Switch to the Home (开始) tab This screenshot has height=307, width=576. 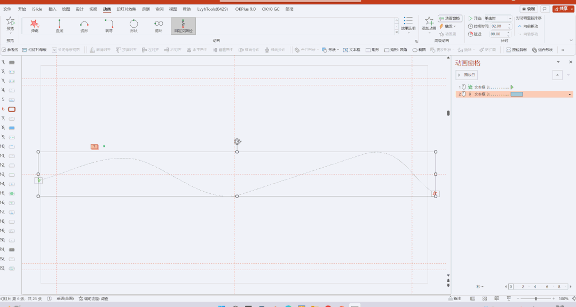[x=22, y=9]
